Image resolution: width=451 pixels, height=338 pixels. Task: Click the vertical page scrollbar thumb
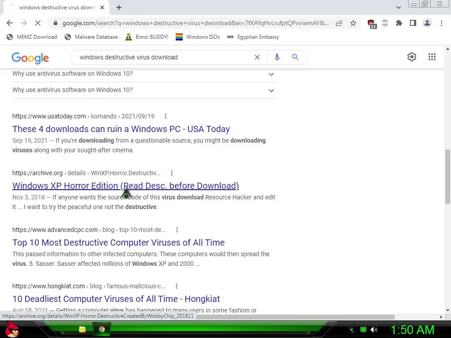[x=447, y=176]
